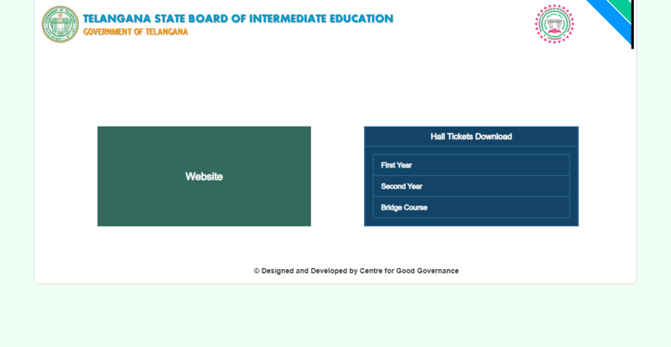Click Centre for Good Governance footer text
This screenshot has height=347, width=671.
pos(409,271)
